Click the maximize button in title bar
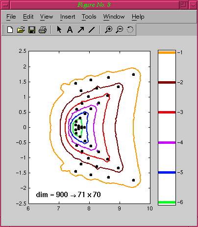 point(184,5)
